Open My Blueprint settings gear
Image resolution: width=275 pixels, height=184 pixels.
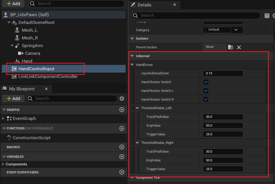click(x=122, y=99)
